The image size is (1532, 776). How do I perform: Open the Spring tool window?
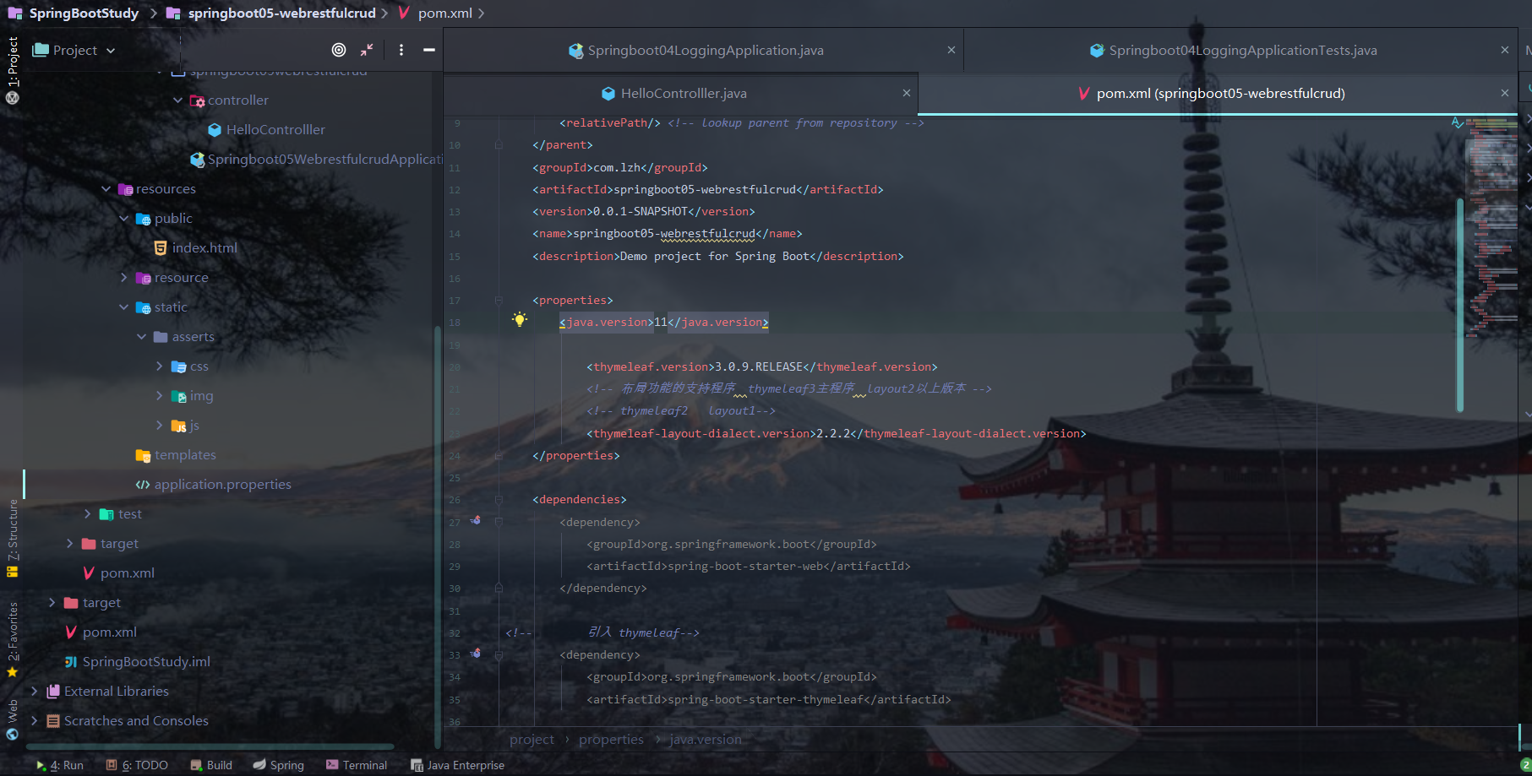278,765
